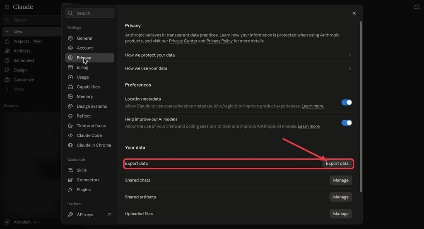Open the General settings tab
The width and height of the screenshot is (424, 229).
click(x=89, y=38)
